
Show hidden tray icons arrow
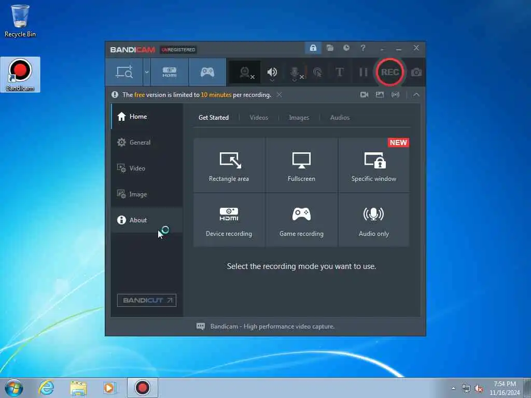point(453,389)
